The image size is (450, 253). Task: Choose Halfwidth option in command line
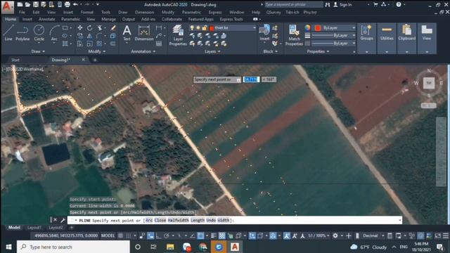point(178,220)
